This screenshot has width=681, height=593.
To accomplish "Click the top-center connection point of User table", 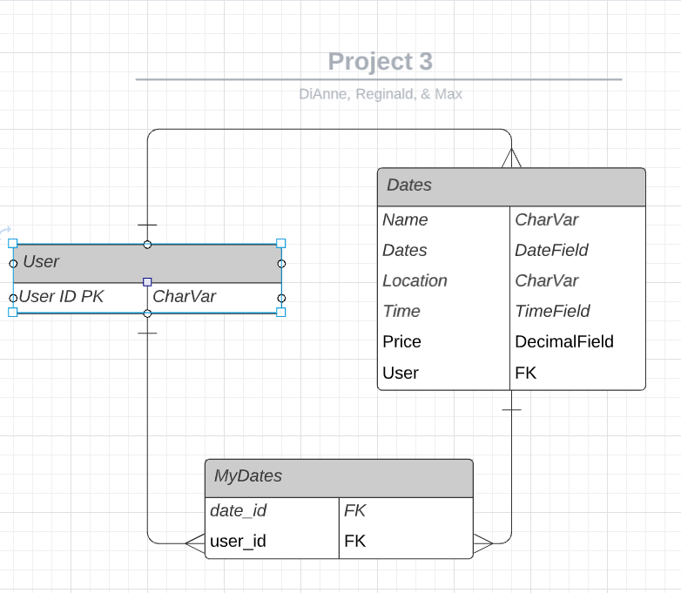I will click(x=147, y=245).
